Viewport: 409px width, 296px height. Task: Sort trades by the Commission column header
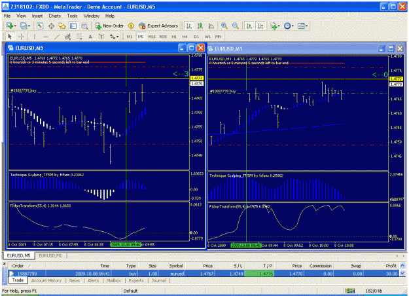(320, 266)
